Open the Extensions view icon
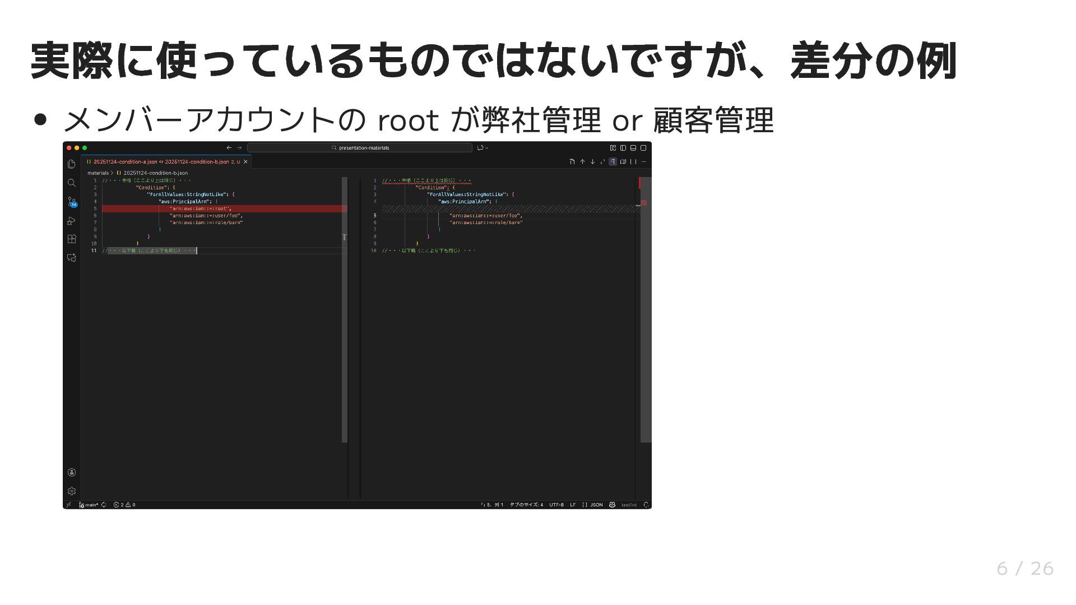The image size is (1076, 605). click(71, 239)
